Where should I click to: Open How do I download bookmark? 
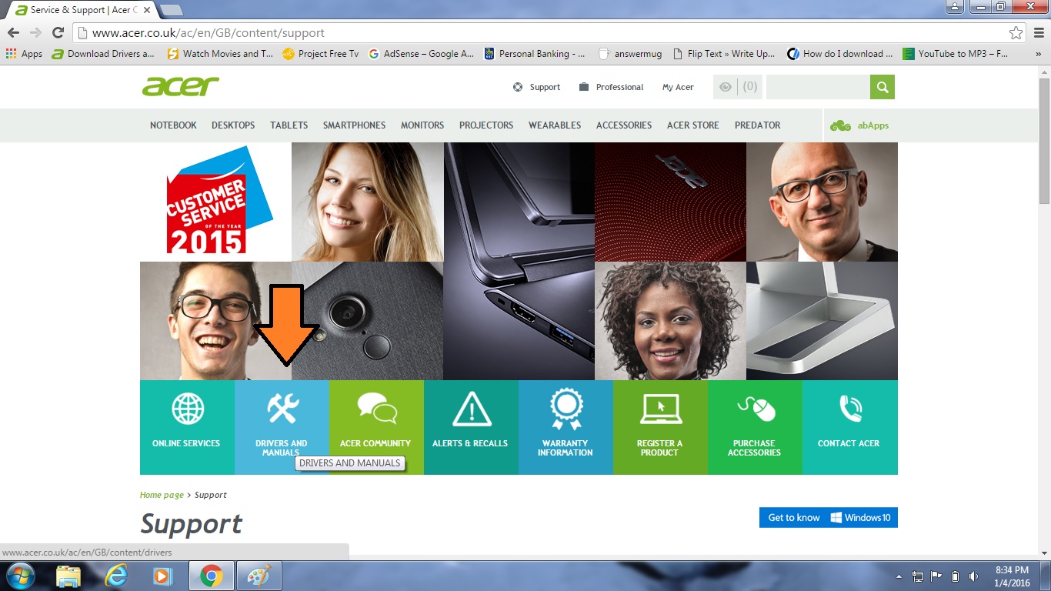[840, 54]
